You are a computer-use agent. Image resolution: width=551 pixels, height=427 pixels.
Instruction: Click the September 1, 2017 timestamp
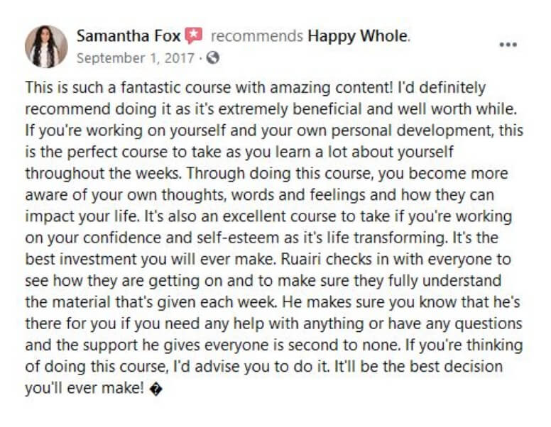(136, 58)
